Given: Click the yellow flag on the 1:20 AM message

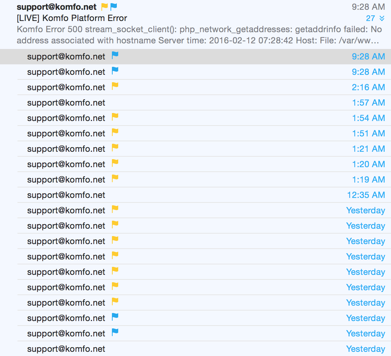Looking at the screenshot, I should (115, 163).
